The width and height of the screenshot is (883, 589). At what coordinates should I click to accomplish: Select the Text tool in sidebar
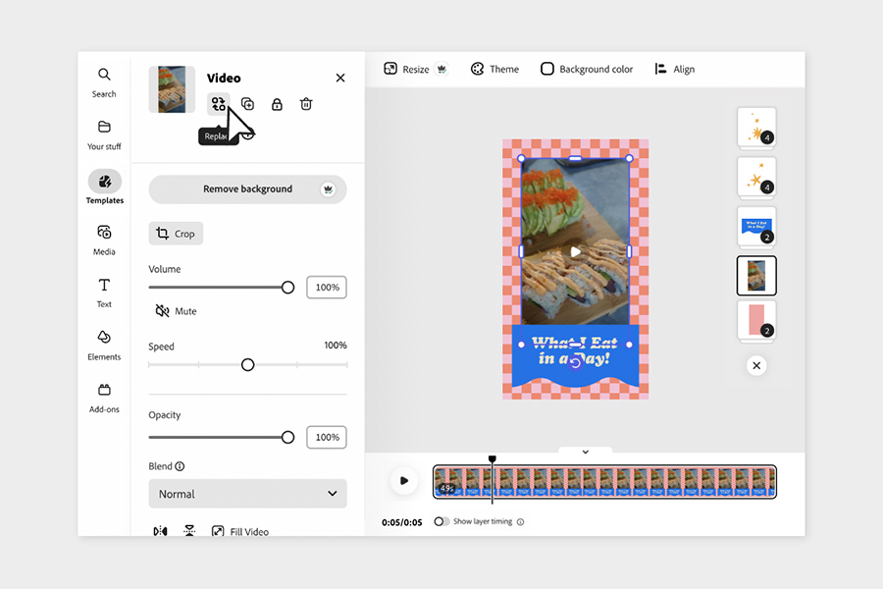(x=104, y=292)
